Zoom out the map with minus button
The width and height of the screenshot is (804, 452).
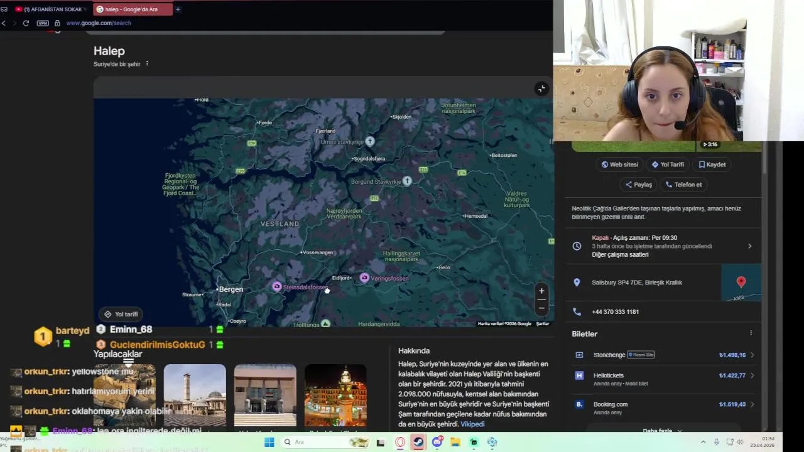click(541, 307)
